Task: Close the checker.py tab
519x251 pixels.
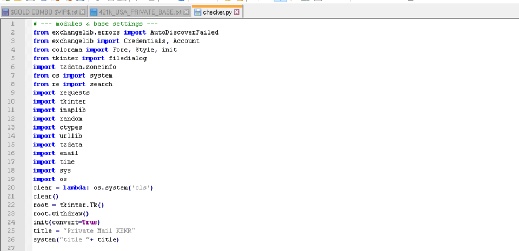Action: point(237,12)
